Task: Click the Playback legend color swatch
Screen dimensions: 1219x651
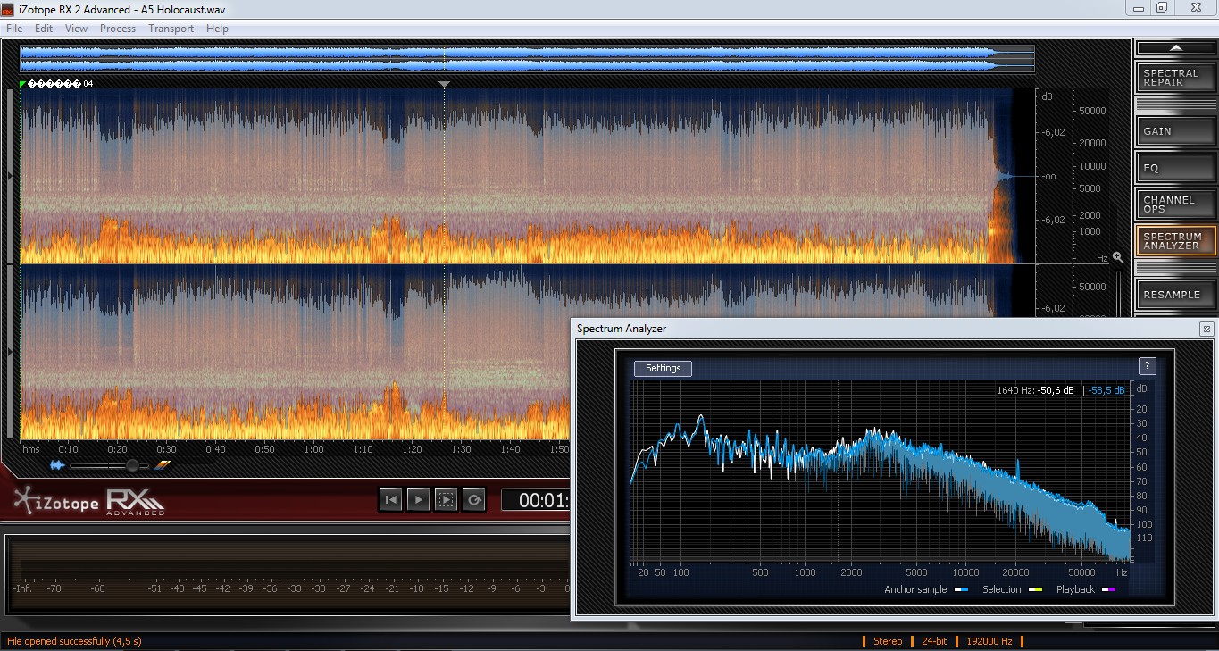Action: pyautogui.click(x=1109, y=590)
